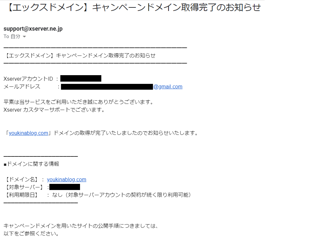Screen dimensions: 333x240
Task: Click the キャンペーンドメインを用いたサイト line
Action: [x=81, y=226]
